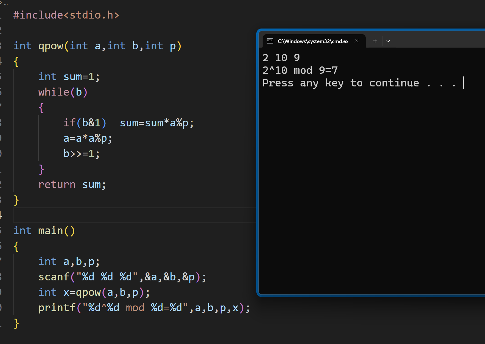485x344 pixels.
Task: Click the 'if(b&1)' condition
Action: pos(85,123)
